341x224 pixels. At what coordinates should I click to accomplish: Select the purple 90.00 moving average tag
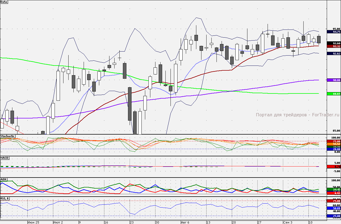click(x=334, y=80)
